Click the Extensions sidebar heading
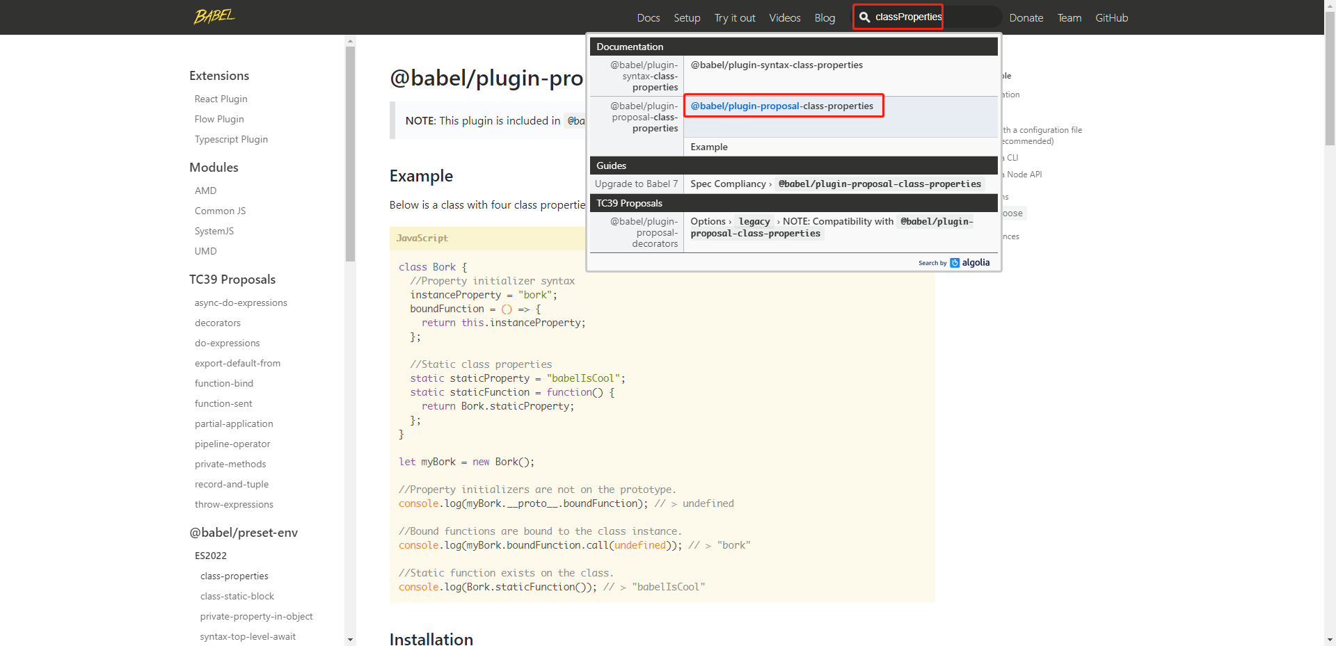1336x646 pixels. click(x=219, y=76)
